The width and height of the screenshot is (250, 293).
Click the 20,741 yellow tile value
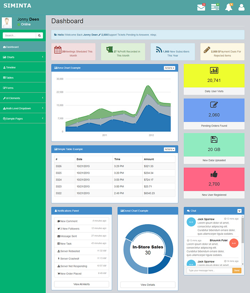click(x=214, y=81)
